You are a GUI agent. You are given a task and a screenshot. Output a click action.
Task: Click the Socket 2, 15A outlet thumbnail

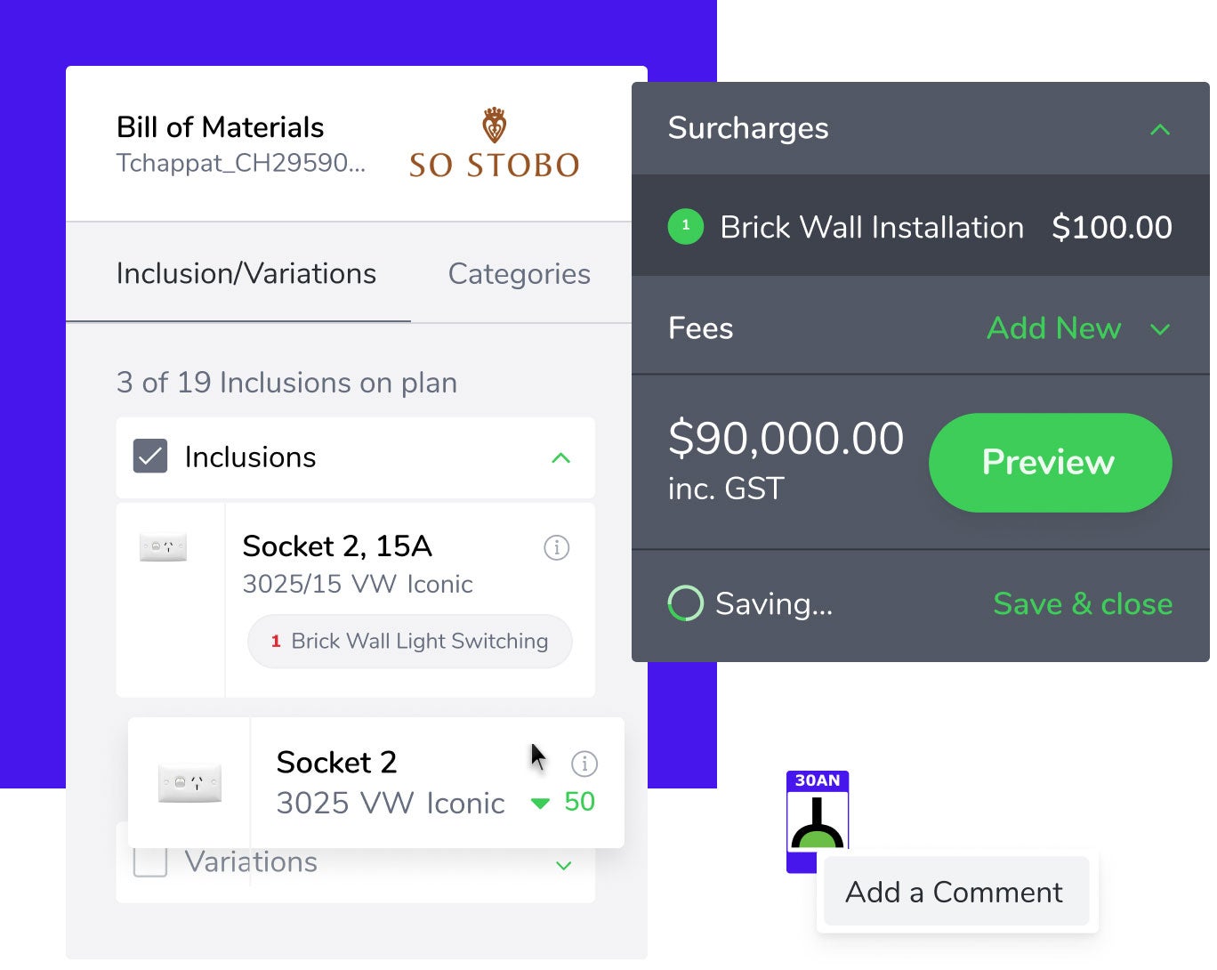(x=164, y=547)
